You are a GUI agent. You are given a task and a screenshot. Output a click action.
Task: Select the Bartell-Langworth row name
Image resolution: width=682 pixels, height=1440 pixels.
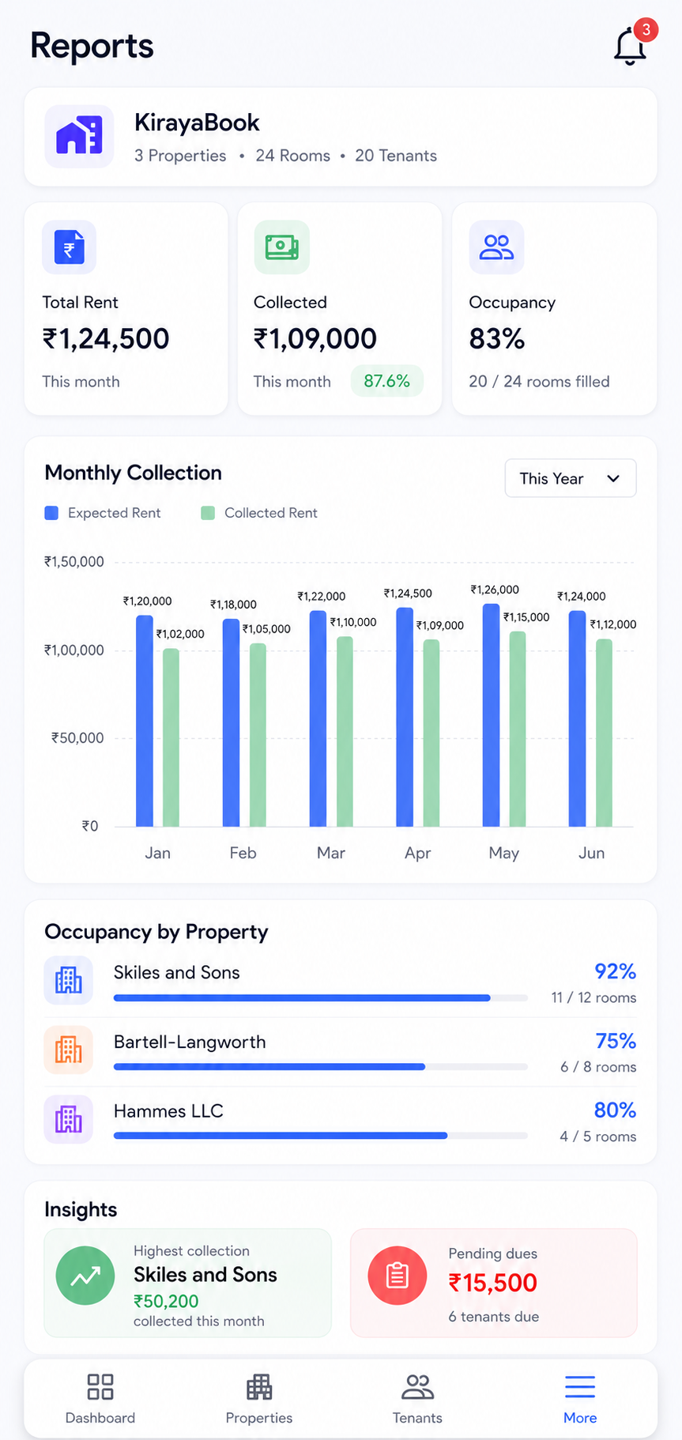(x=190, y=1042)
